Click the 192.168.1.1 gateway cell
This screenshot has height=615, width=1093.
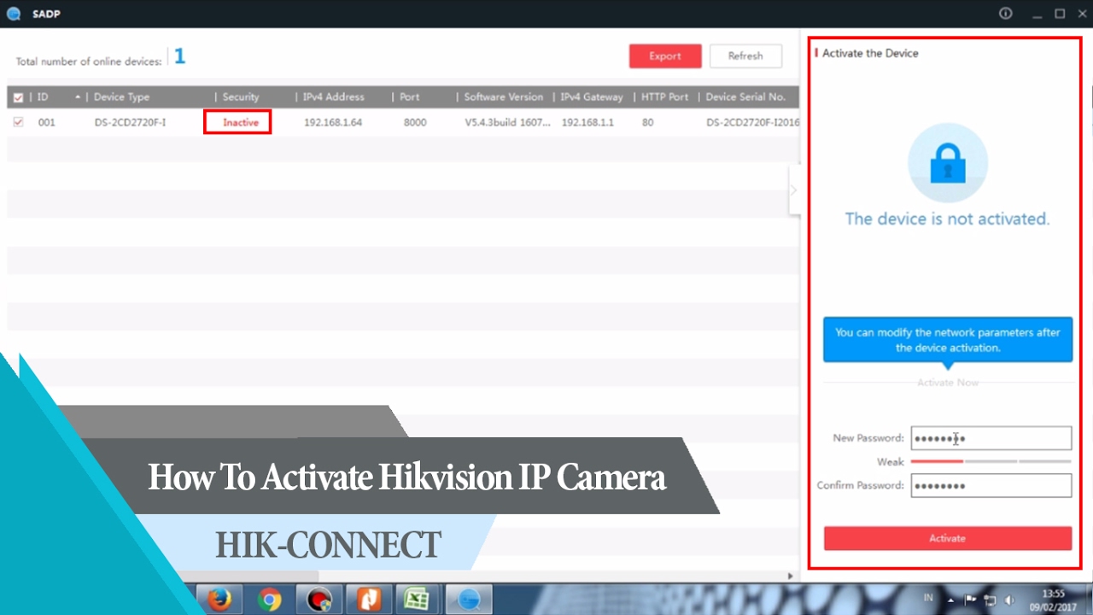click(587, 123)
